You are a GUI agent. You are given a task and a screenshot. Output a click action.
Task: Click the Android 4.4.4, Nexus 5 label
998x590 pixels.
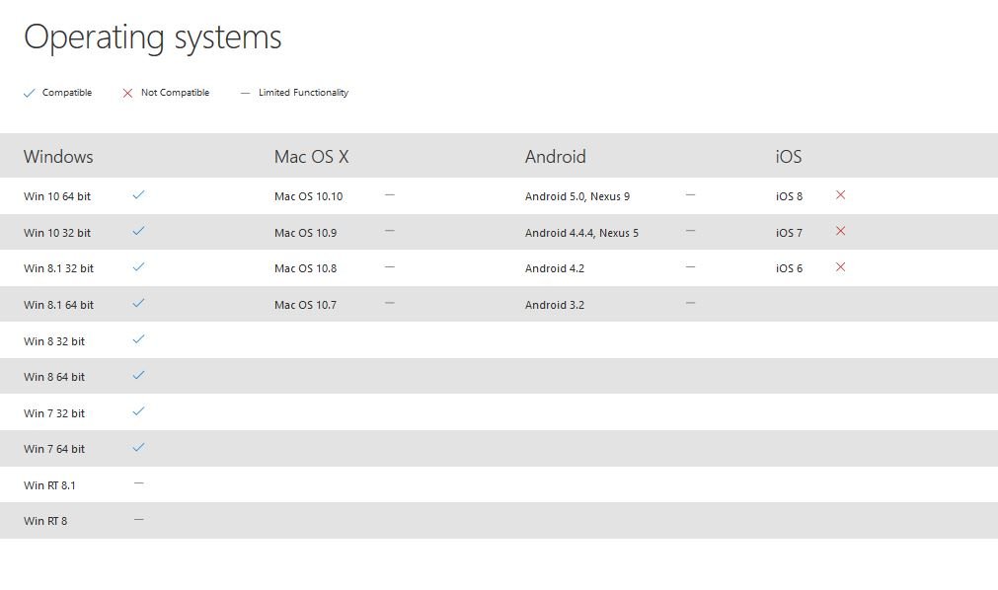(x=581, y=233)
